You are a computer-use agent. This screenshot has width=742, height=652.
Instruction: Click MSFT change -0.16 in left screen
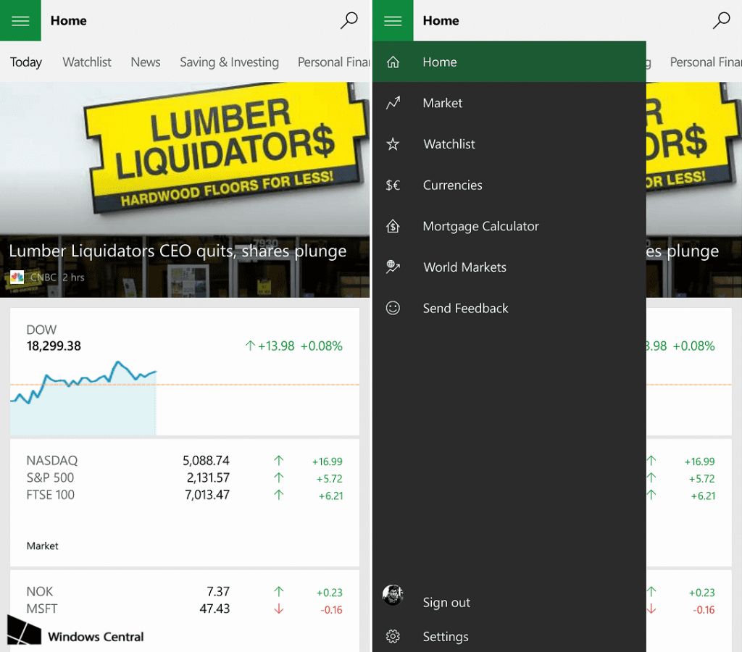[331, 610]
